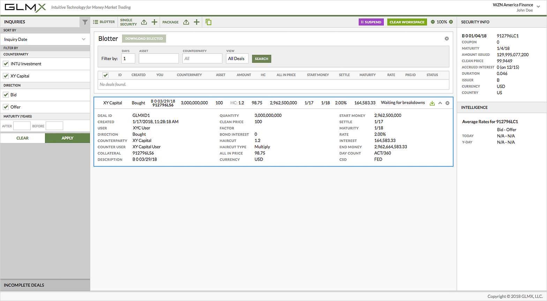The height and width of the screenshot is (301, 547).
Task: Click the zoom level 100% value
Action: (x=442, y=22)
